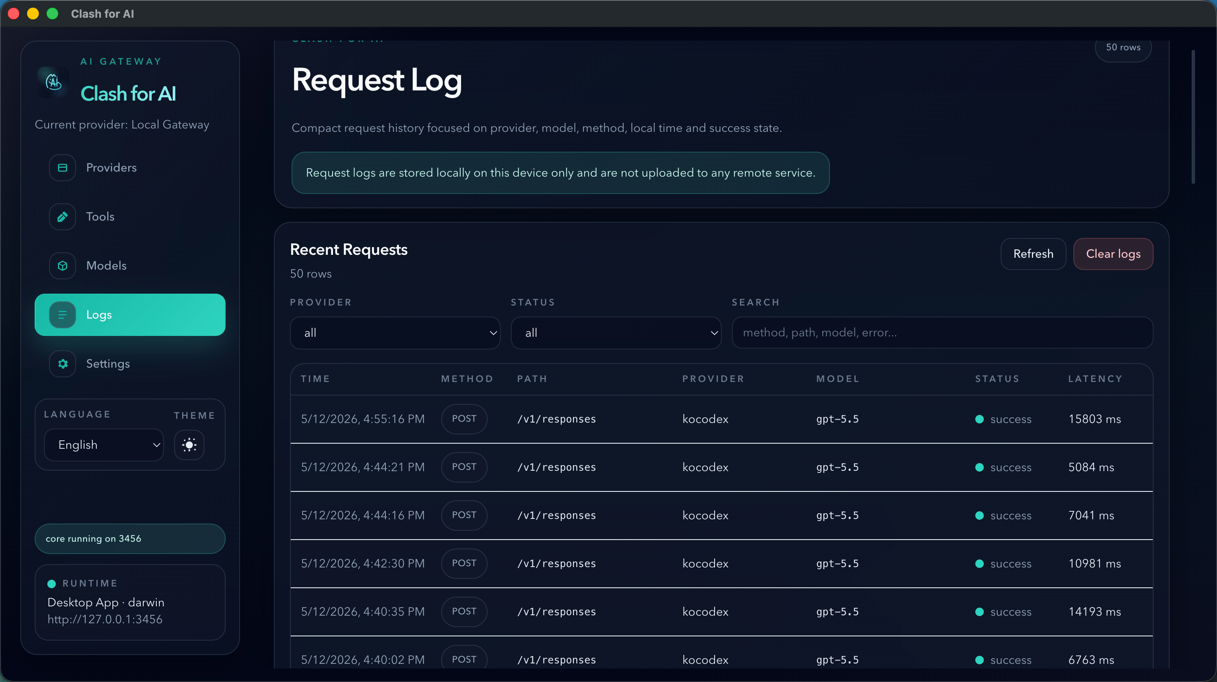Image resolution: width=1217 pixels, height=682 pixels.
Task: Click the TIME column header
Action: pyautogui.click(x=315, y=379)
